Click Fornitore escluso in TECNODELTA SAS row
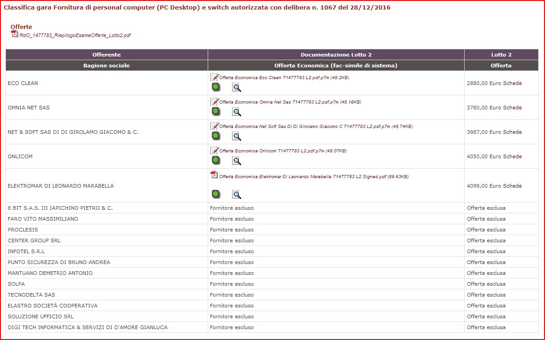This screenshot has height=340, width=545. 232,295
